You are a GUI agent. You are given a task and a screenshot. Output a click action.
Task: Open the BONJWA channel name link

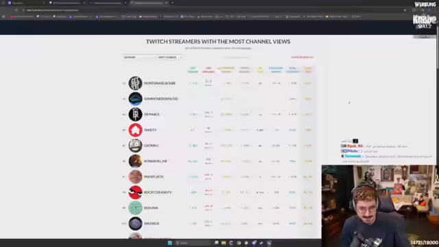[151, 208]
